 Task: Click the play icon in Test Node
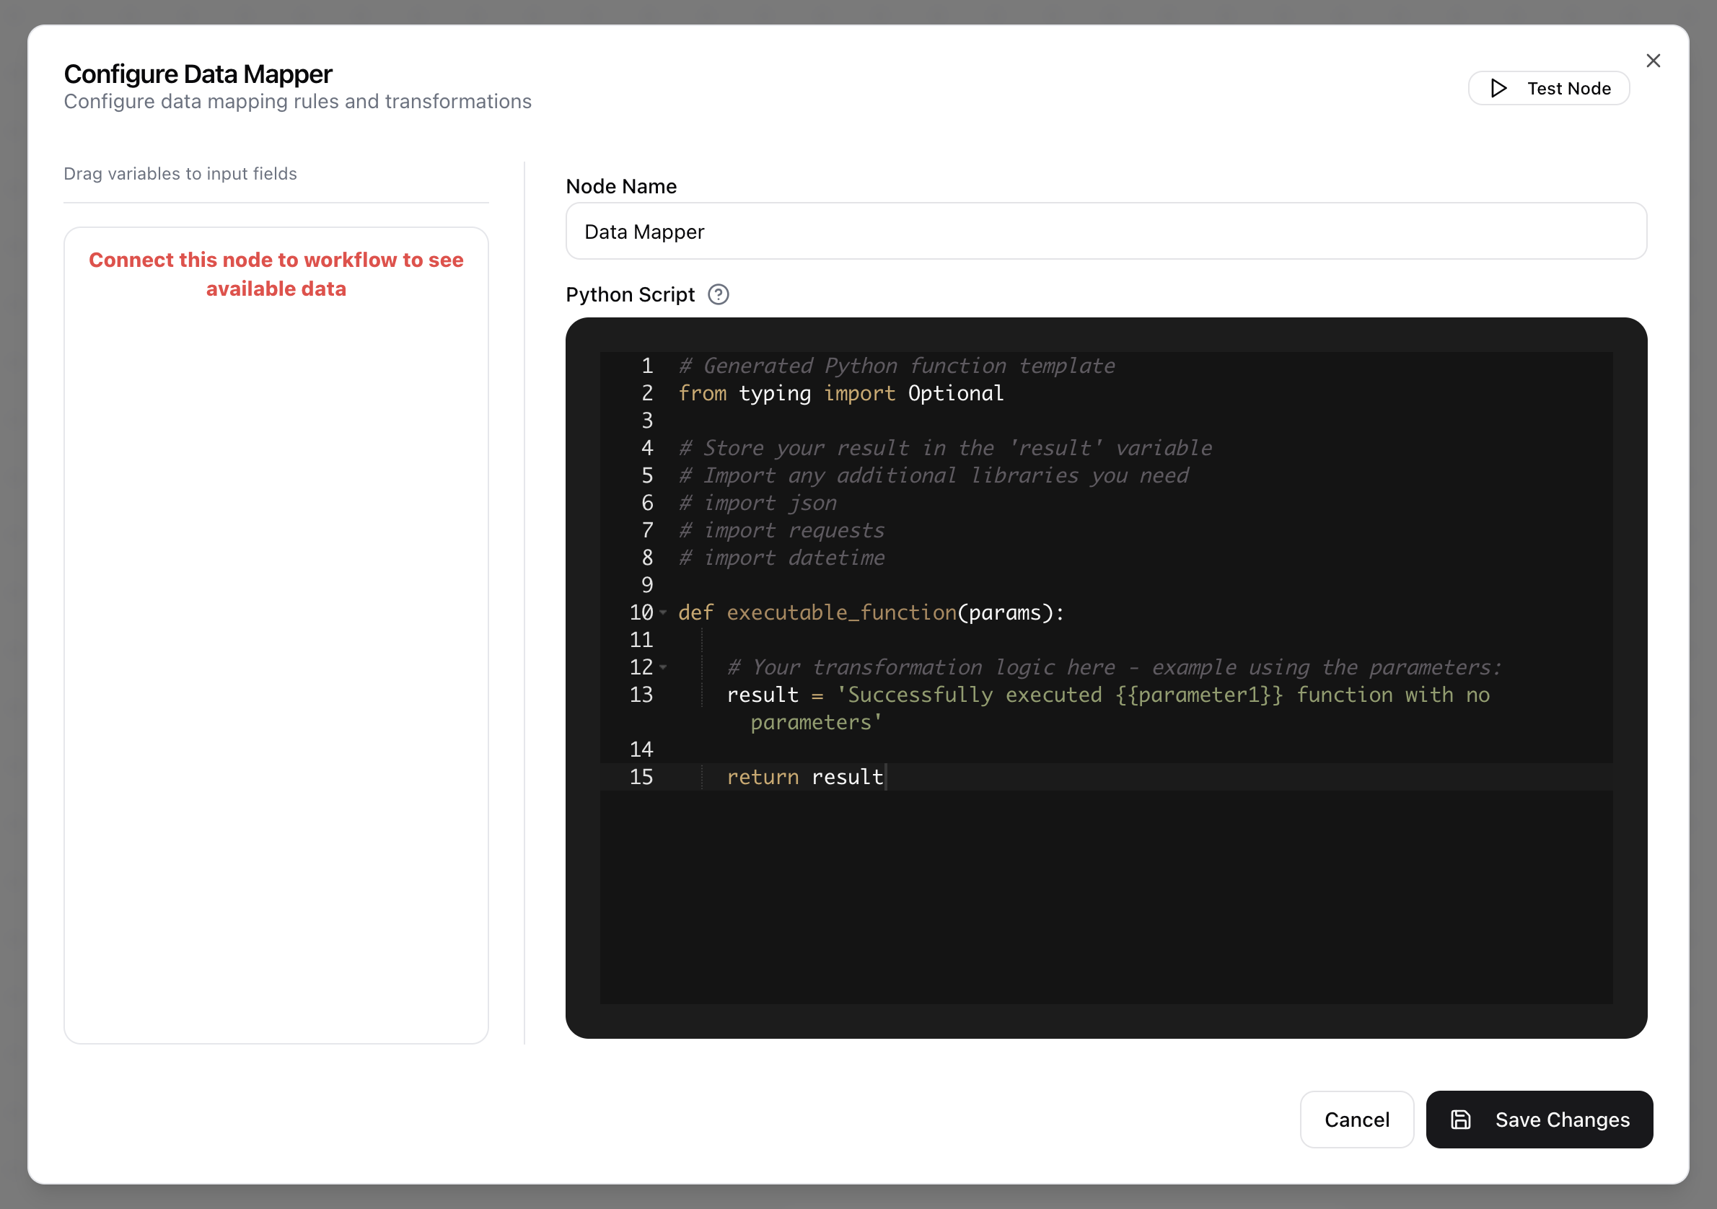point(1498,88)
